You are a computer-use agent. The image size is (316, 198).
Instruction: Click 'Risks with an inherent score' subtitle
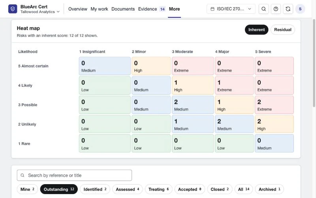tap(57, 35)
